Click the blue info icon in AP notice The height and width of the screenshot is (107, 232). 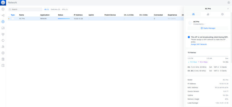click(x=189, y=37)
